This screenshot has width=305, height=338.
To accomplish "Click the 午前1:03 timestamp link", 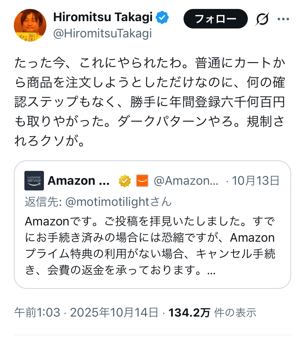I will tap(37, 313).
